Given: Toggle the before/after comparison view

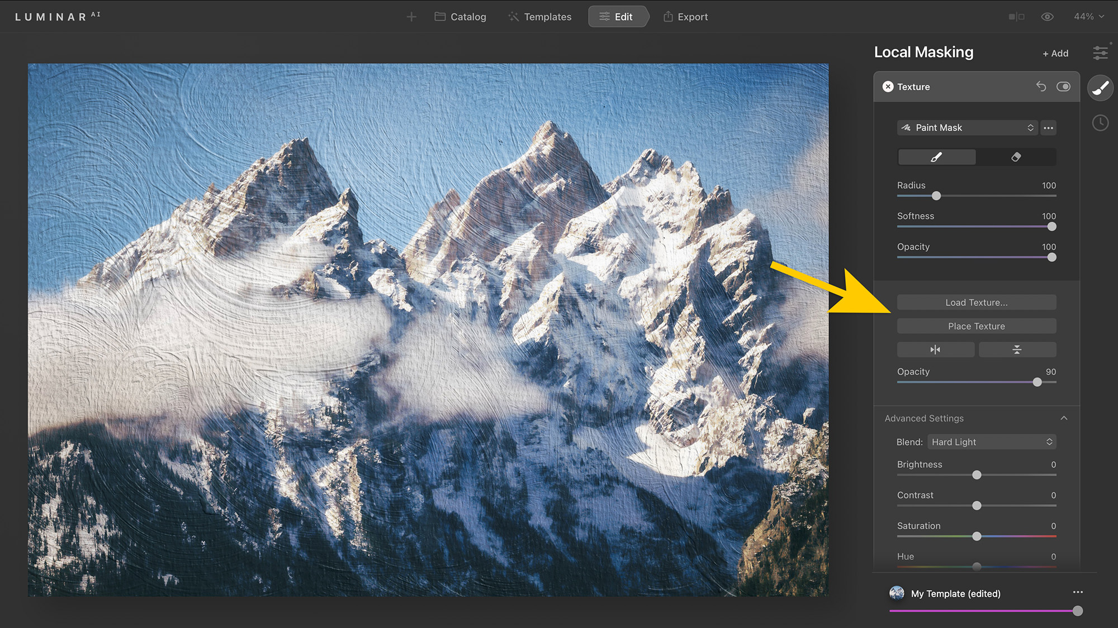Looking at the screenshot, I should (x=1015, y=16).
